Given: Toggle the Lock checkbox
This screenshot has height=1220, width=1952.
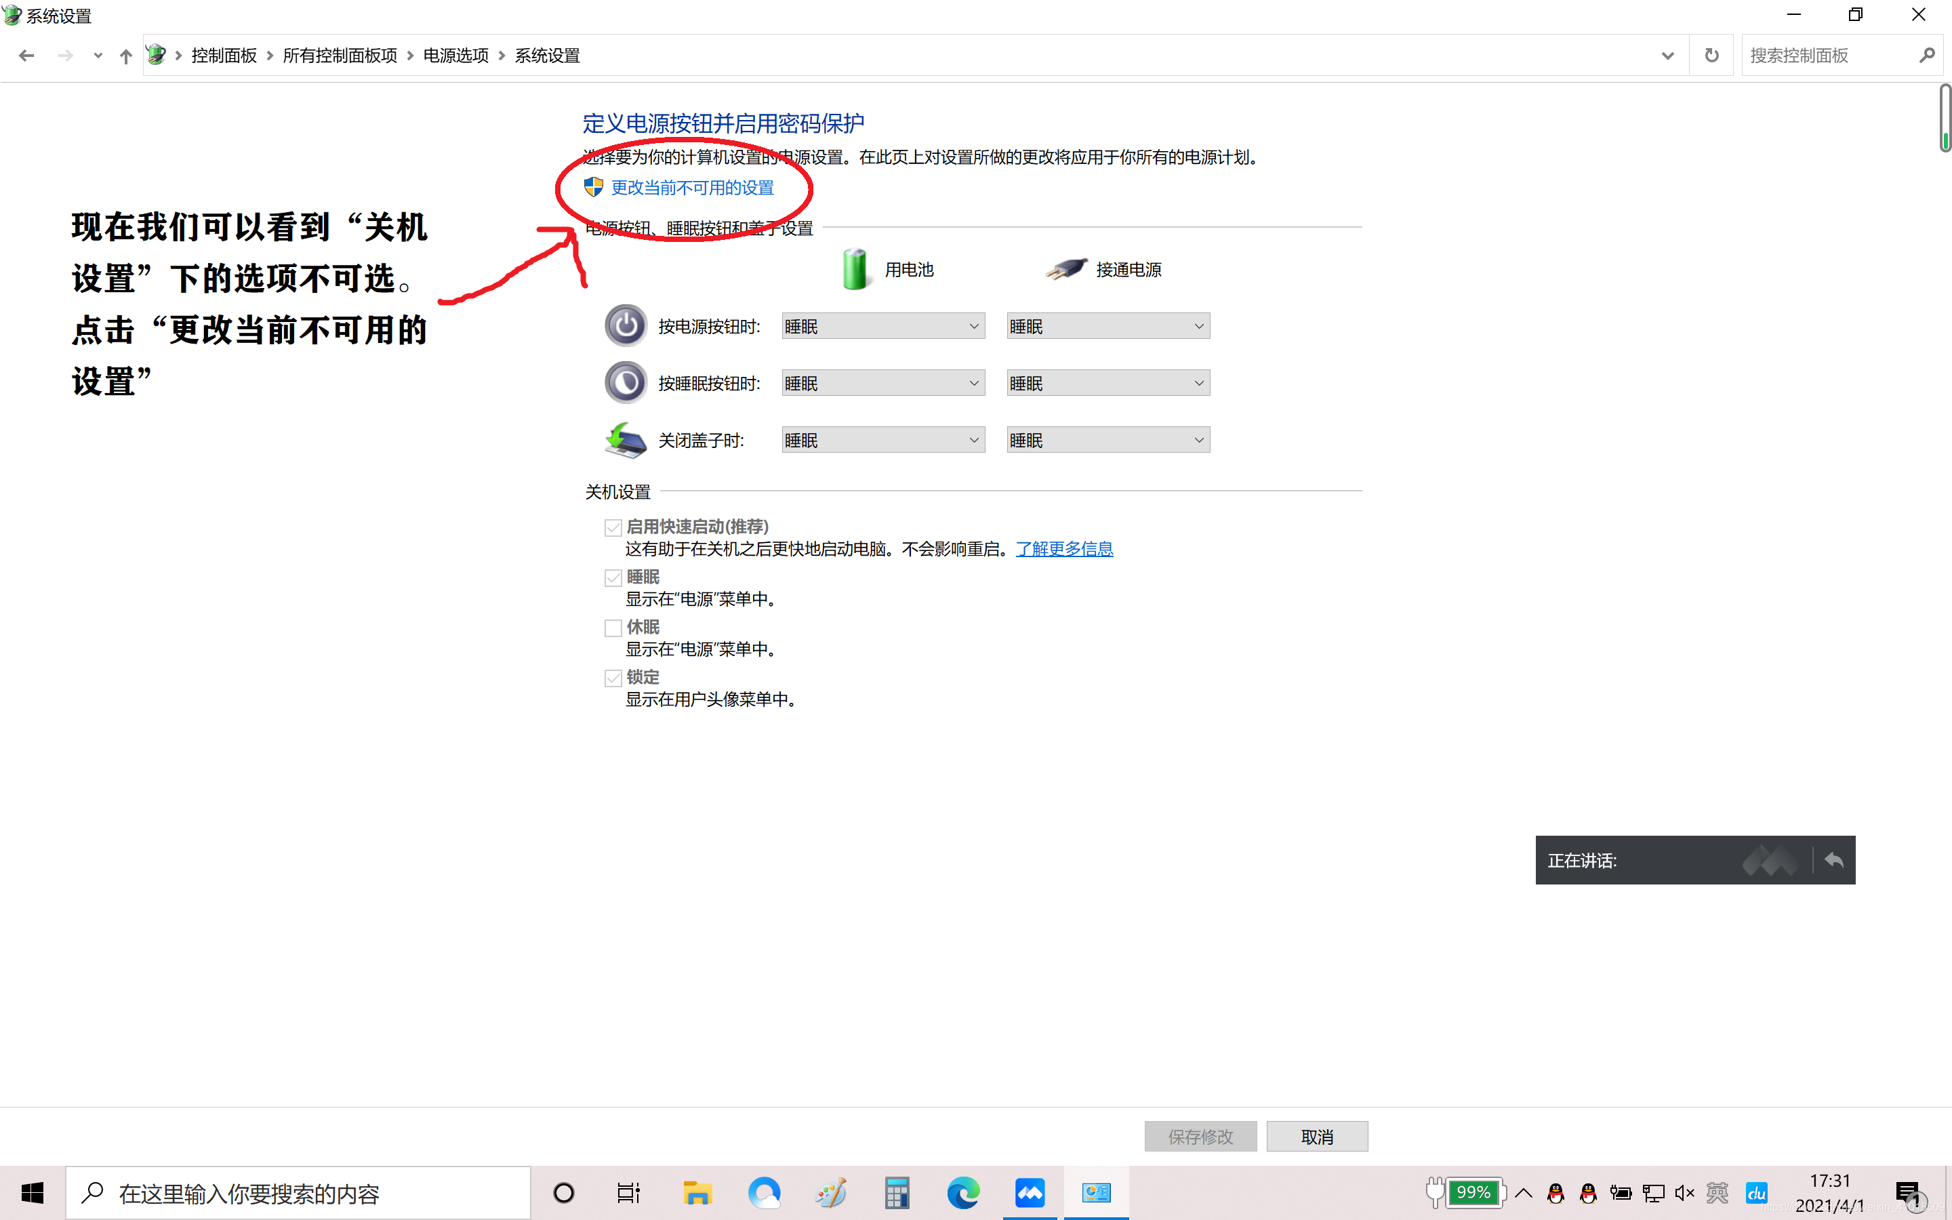Looking at the screenshot, I should [x=613, y=678].
